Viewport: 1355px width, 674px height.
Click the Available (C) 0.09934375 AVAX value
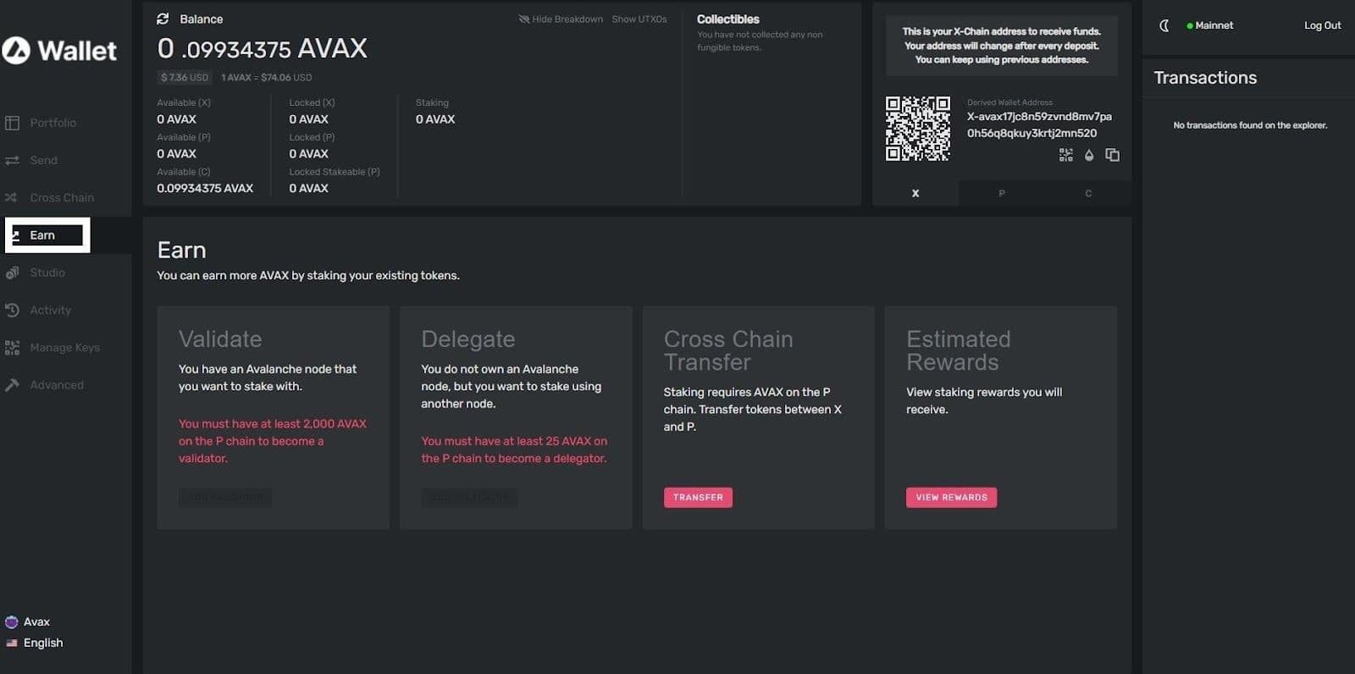(x=205, y=188)
